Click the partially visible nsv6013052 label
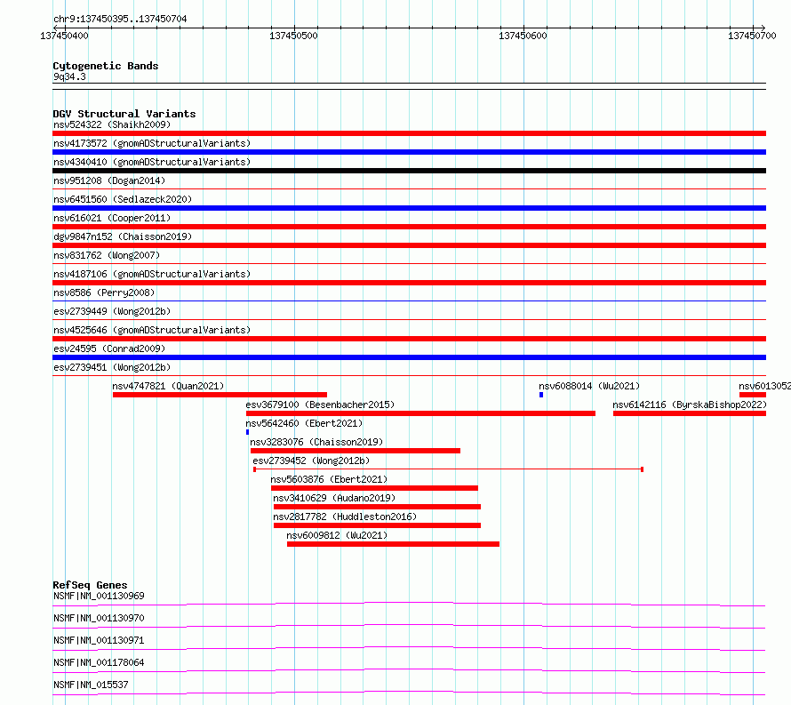This screenshot has height=705, width=791. [x=764, y=386]
